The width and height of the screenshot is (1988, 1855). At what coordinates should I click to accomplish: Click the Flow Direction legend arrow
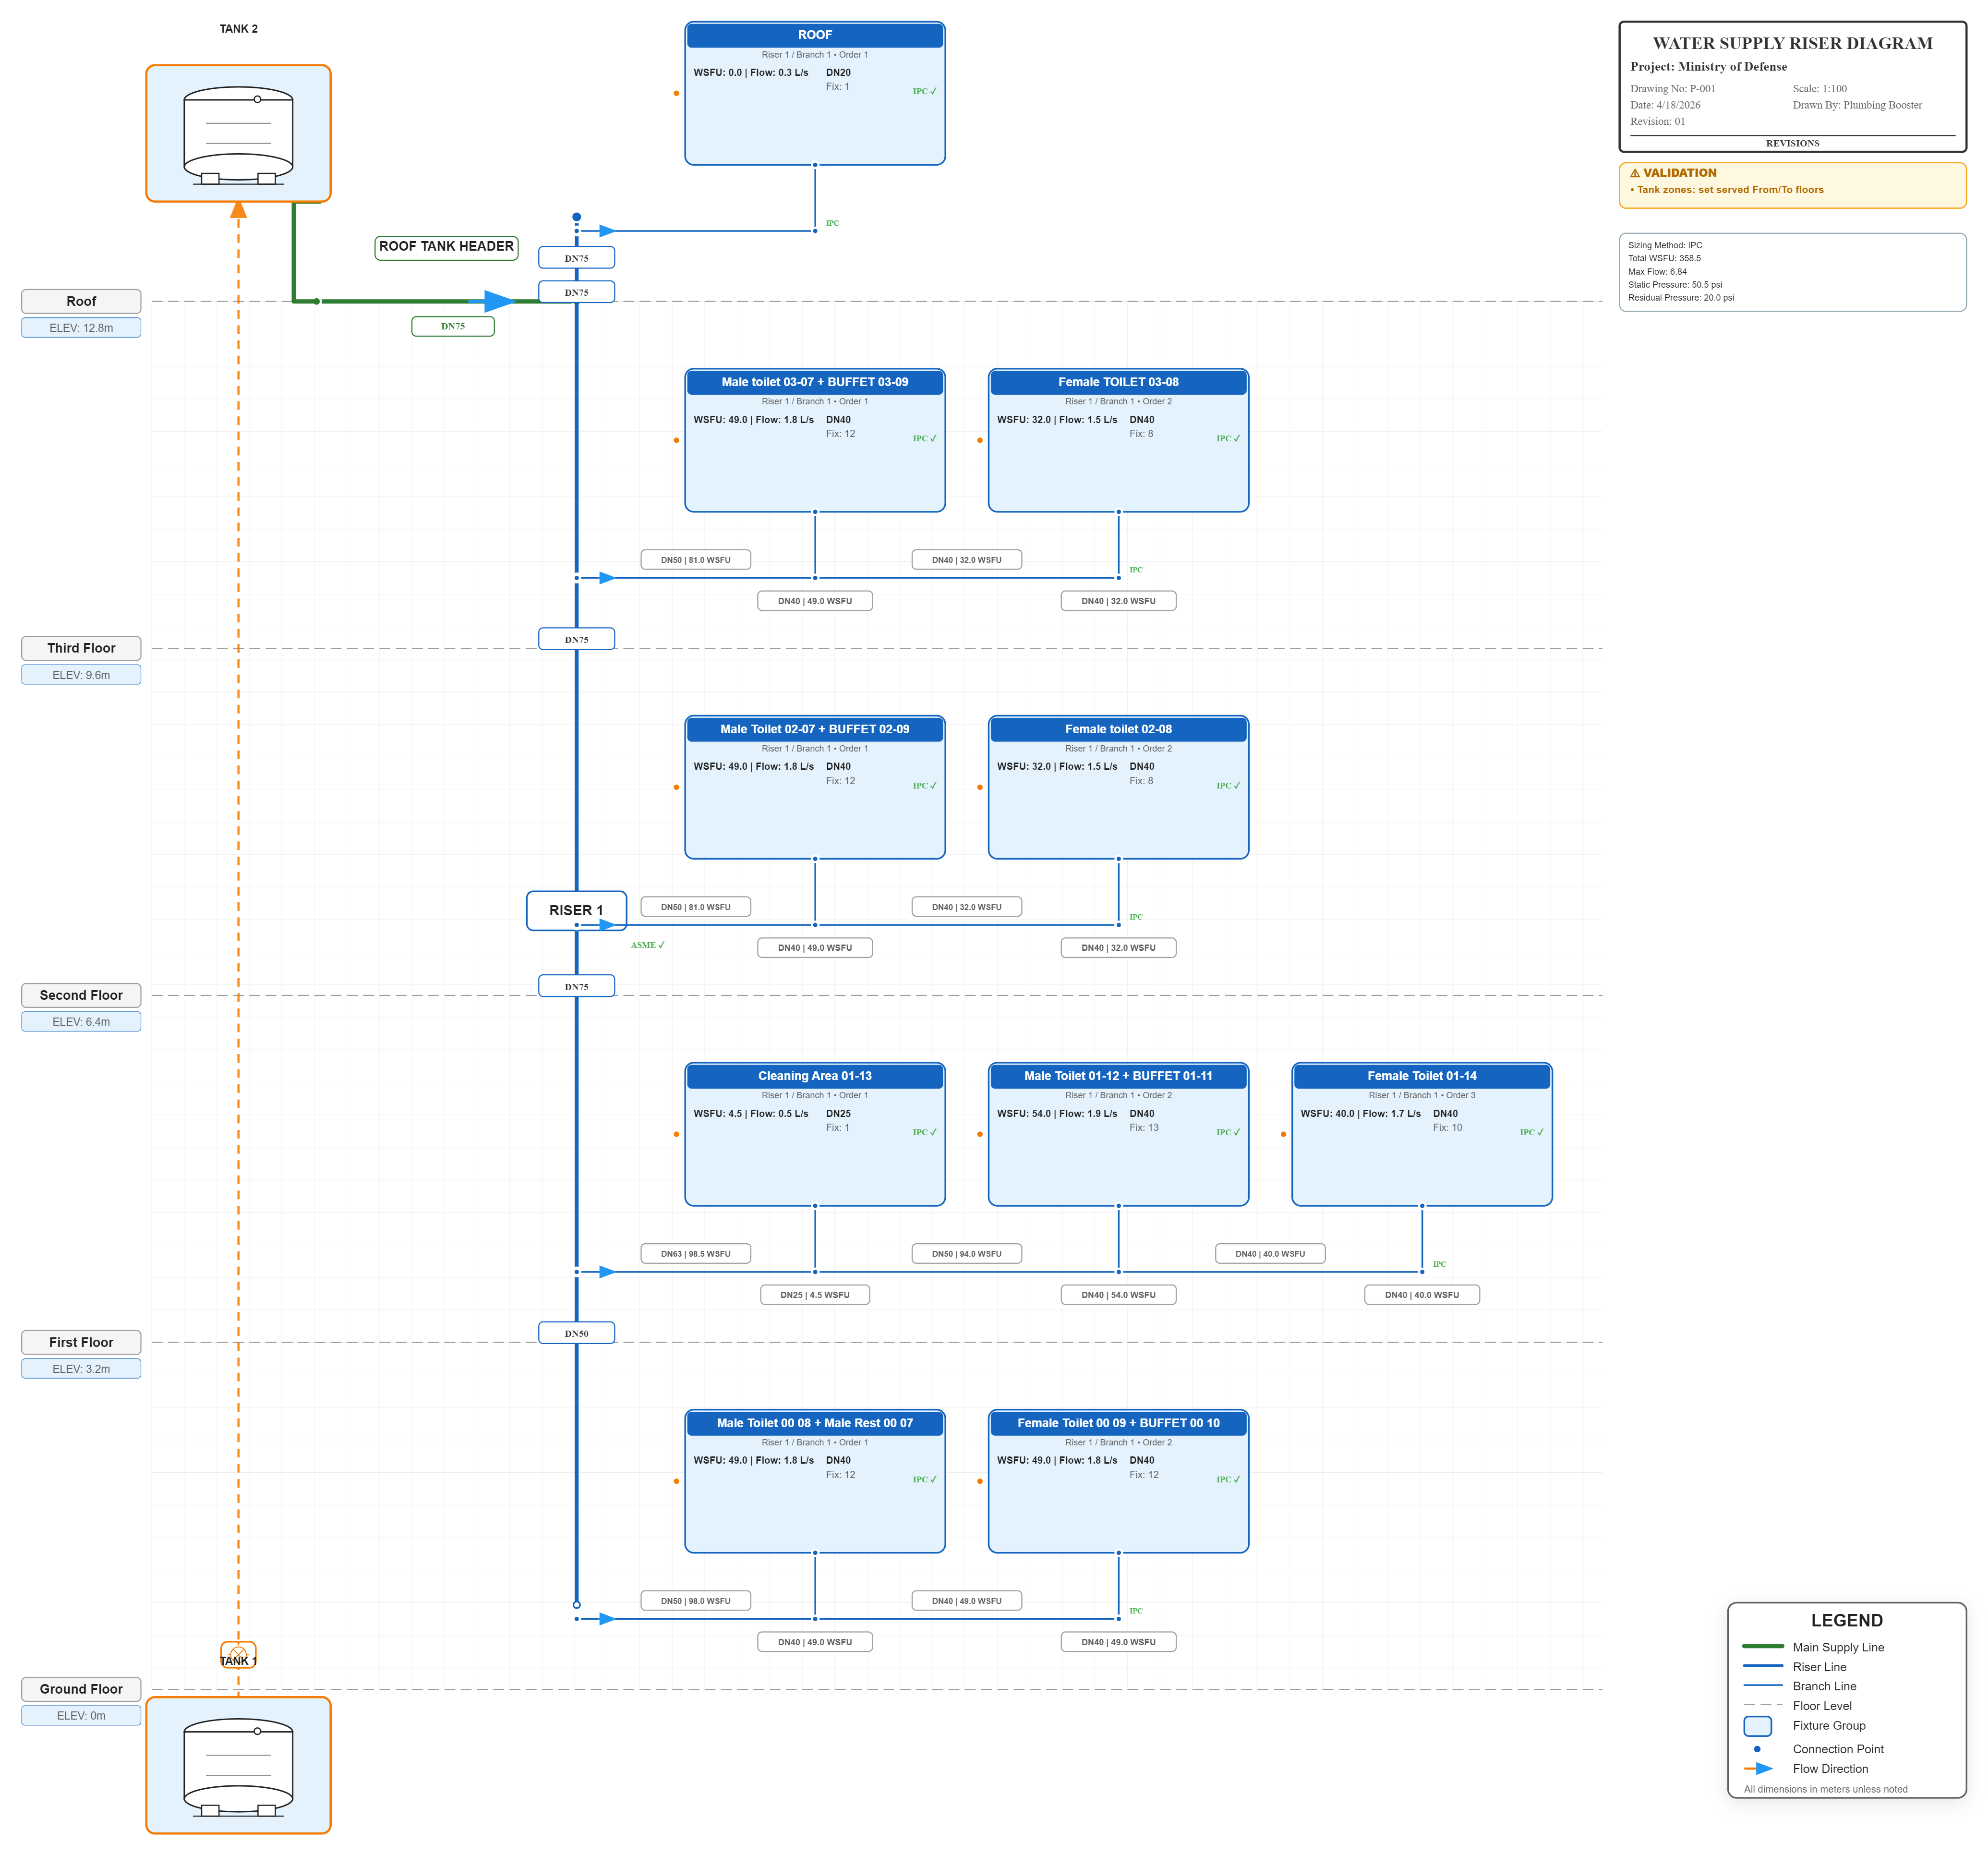click(x=1759, y=1769)
